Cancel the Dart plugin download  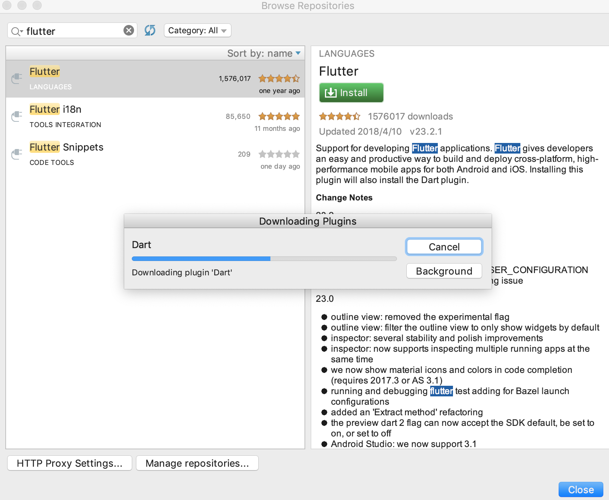coord(444,247)
